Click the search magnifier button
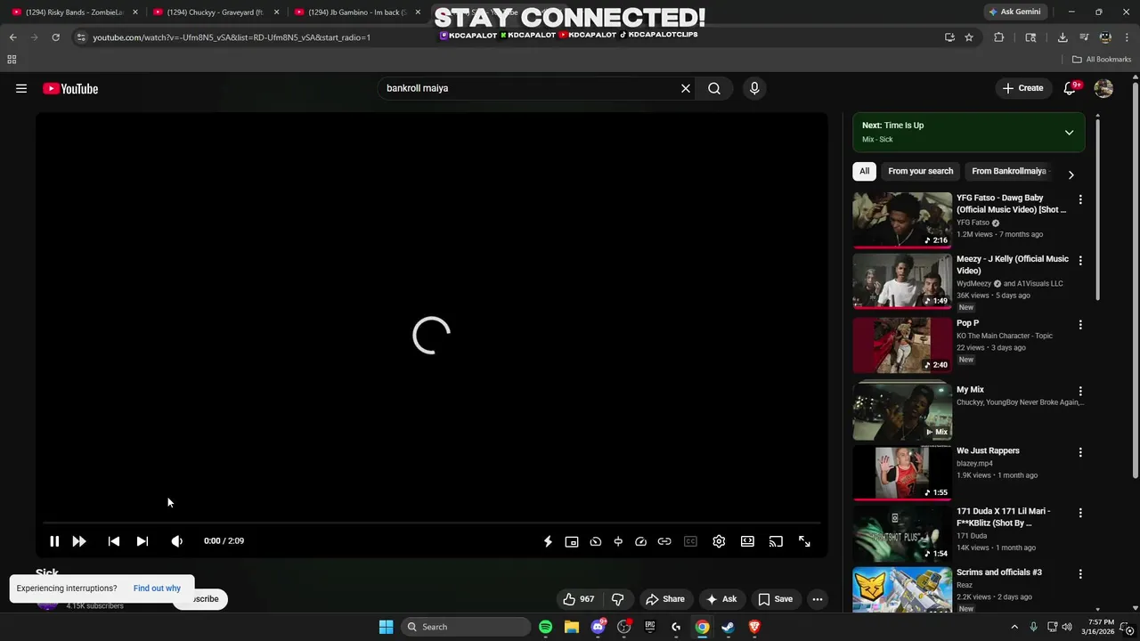 [x=714, y=88]
